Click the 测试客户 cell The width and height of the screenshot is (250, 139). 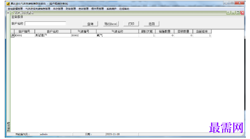(53, 35)
